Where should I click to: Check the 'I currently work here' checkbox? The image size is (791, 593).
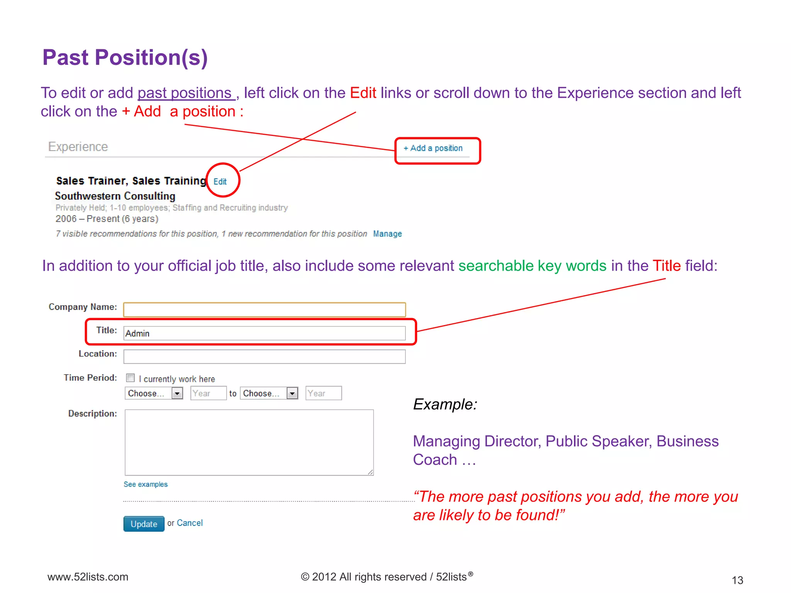[x=131, y=378]
